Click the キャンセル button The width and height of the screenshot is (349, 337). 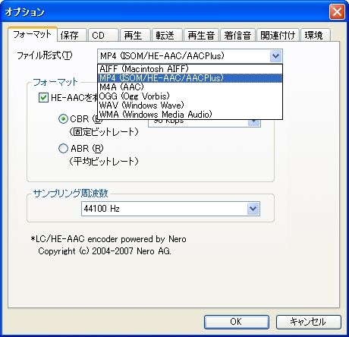(x=308, y=322)
